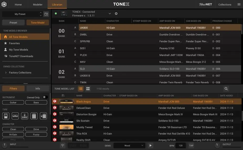Toggle the Bass instrument filter
Image resolution: width=243 pixels, height=150 pixels.
coord(36,102)
